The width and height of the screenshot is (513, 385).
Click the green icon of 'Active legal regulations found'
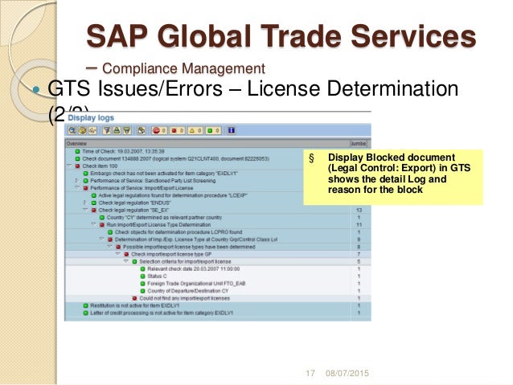[94, 195]
